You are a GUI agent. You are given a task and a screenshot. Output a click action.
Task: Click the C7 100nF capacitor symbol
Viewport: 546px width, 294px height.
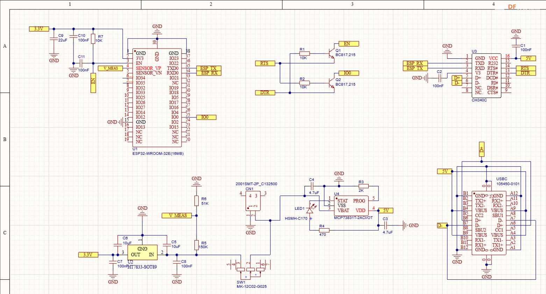pyautogui.click(x=113, y=262)
